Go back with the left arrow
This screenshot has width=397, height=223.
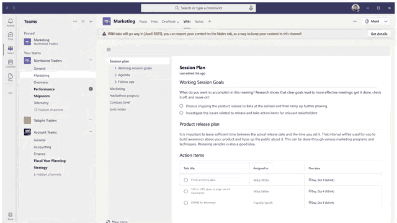[7, 8]
